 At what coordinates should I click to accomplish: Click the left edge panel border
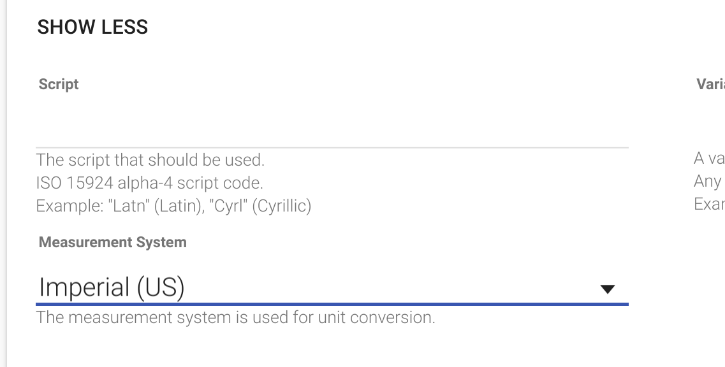pos(6,183)
